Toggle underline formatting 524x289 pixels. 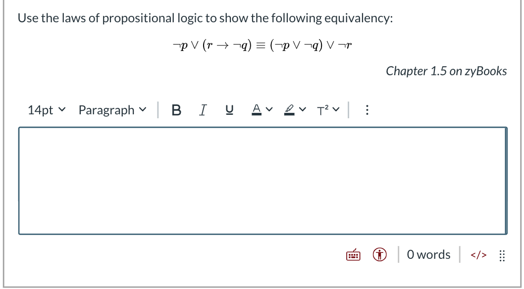click(229, 110)
